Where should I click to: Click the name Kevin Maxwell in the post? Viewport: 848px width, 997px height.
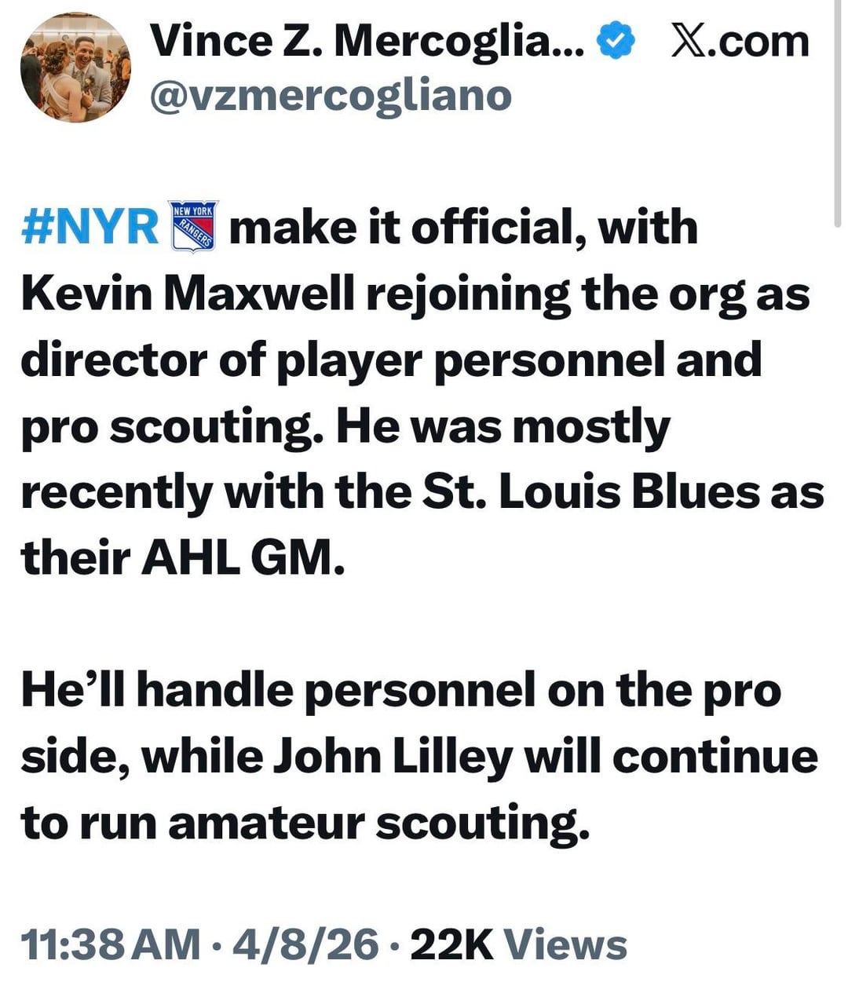click(x=187, y=294)
